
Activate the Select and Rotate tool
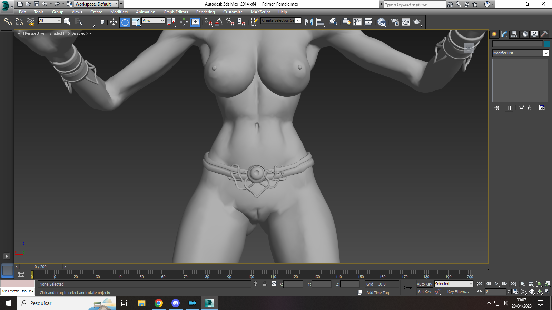pyautogui.click(x=125, y=22)
